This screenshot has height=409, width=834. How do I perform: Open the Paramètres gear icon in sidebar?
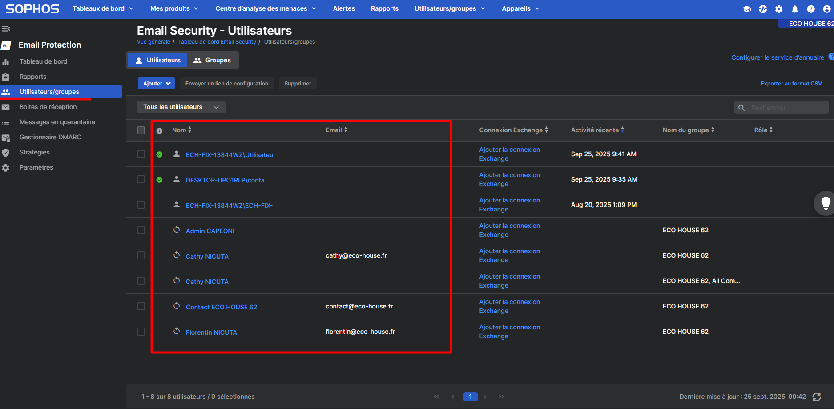tap(6, 168)
